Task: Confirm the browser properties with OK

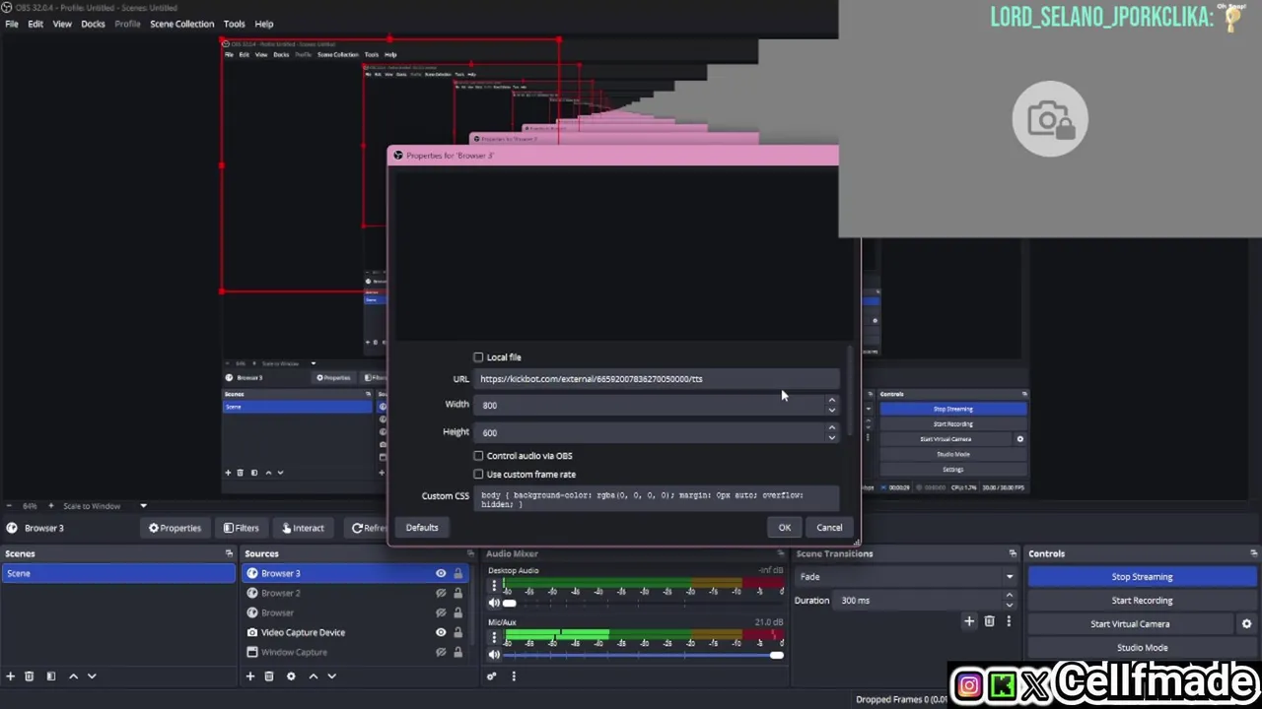Action: pos(785,528)
